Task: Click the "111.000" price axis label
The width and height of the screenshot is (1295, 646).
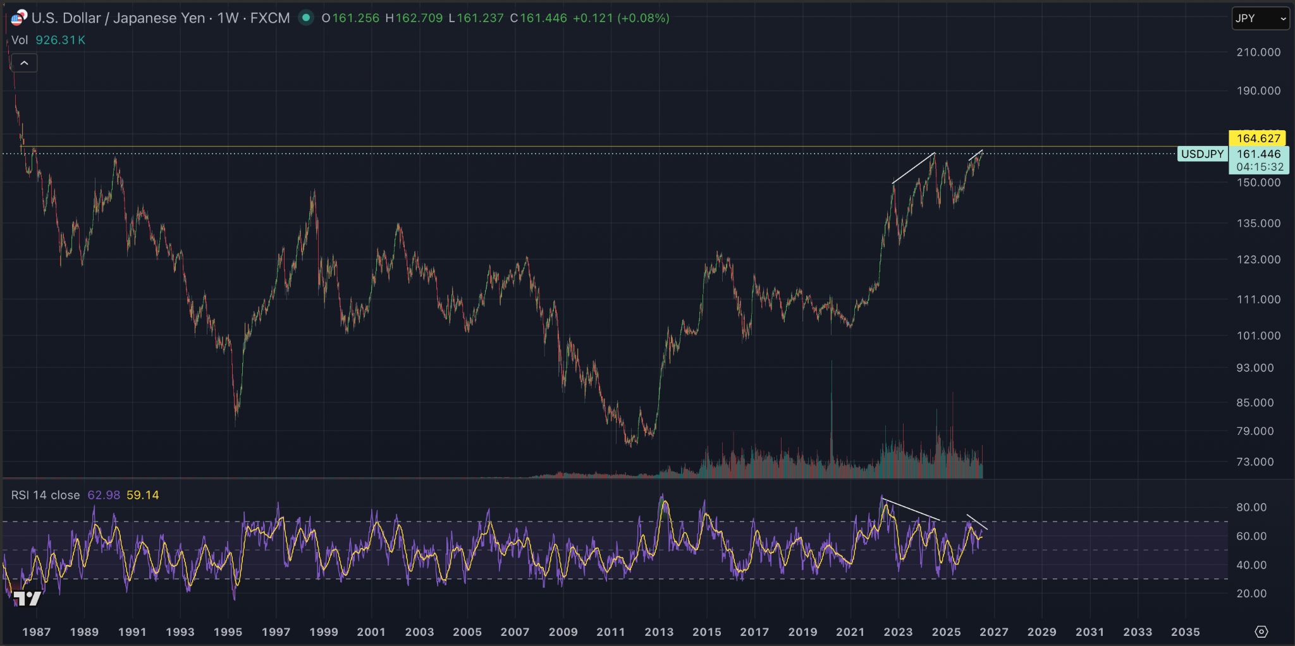Action: tap(1258, 299)
